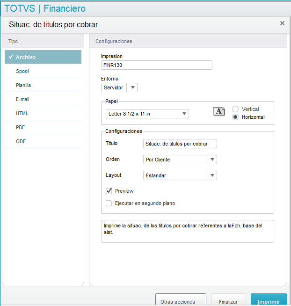Uncheck the Preview checkbox
Viewport: 291px width, 306px height.
pos(109,190)
